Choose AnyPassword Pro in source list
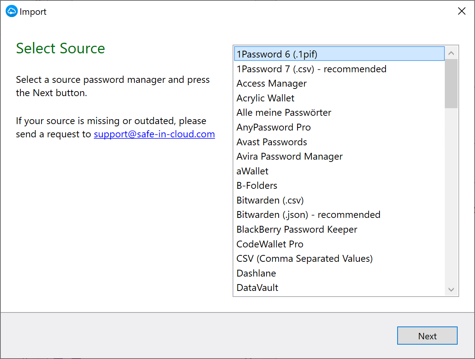Screen dimensions: 475x359 pyautogui.click(x=339, y=127)
